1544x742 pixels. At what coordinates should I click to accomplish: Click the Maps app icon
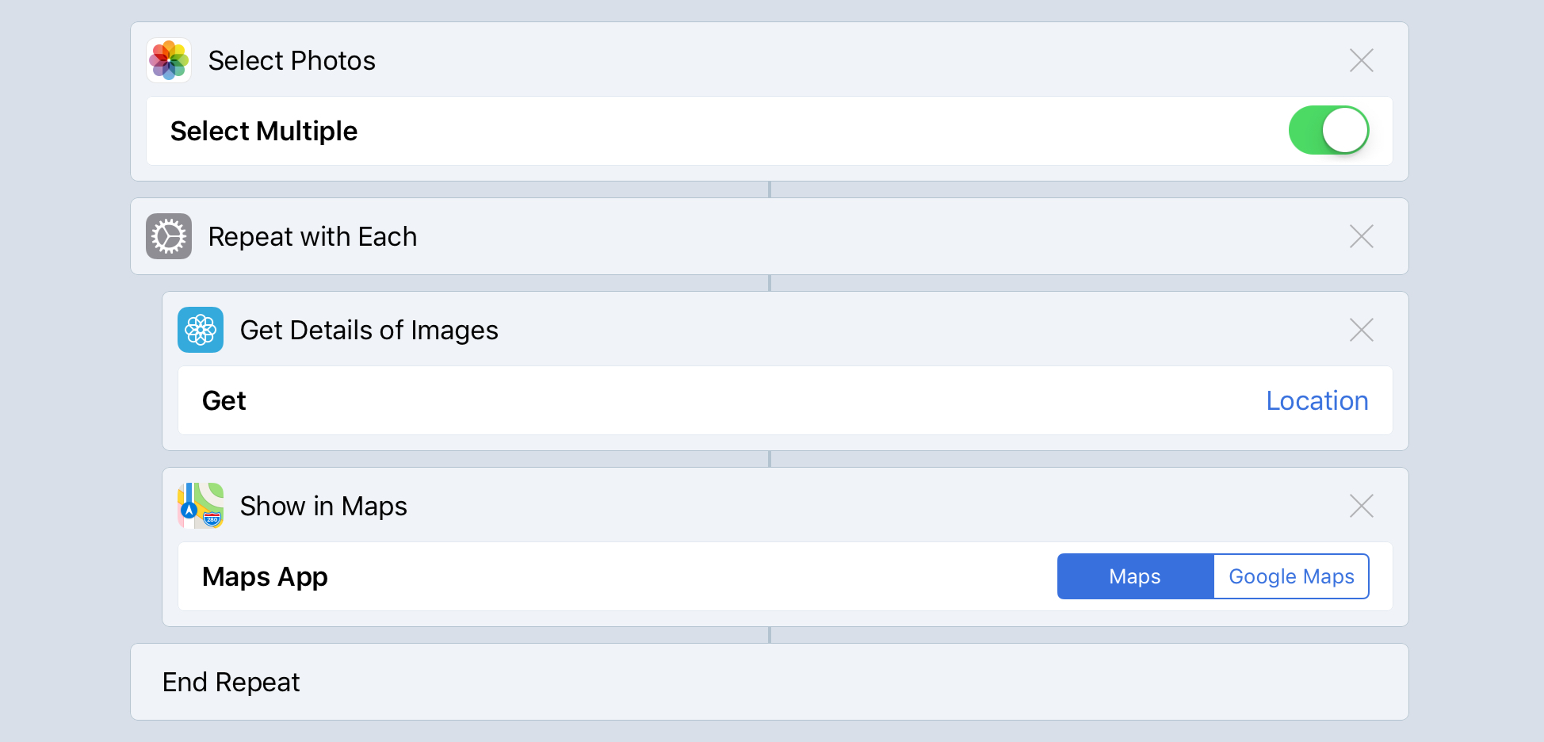tap(201, 506)
